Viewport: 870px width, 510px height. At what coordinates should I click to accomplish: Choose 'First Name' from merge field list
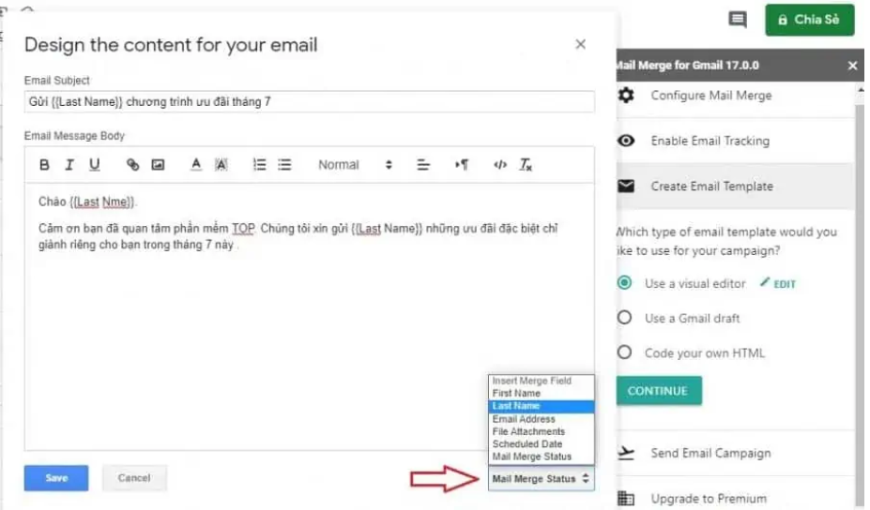click(516, 394)
